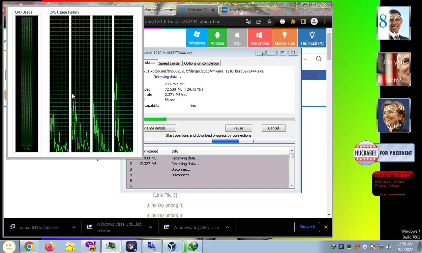Open the Win phone category tile
Image resolution: width=422 pixels, height=253 pixels.
[x=259, y=38]
